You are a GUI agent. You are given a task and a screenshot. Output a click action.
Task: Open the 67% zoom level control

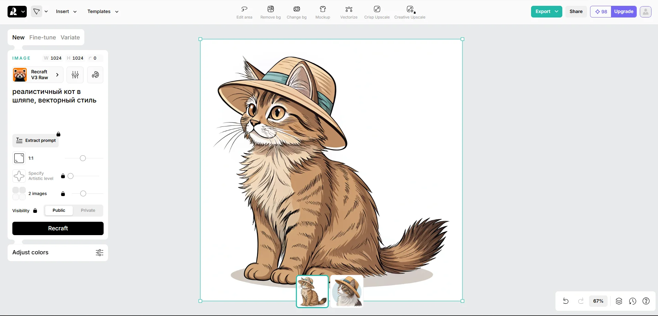pyautogui.click(x=598, y=301)
